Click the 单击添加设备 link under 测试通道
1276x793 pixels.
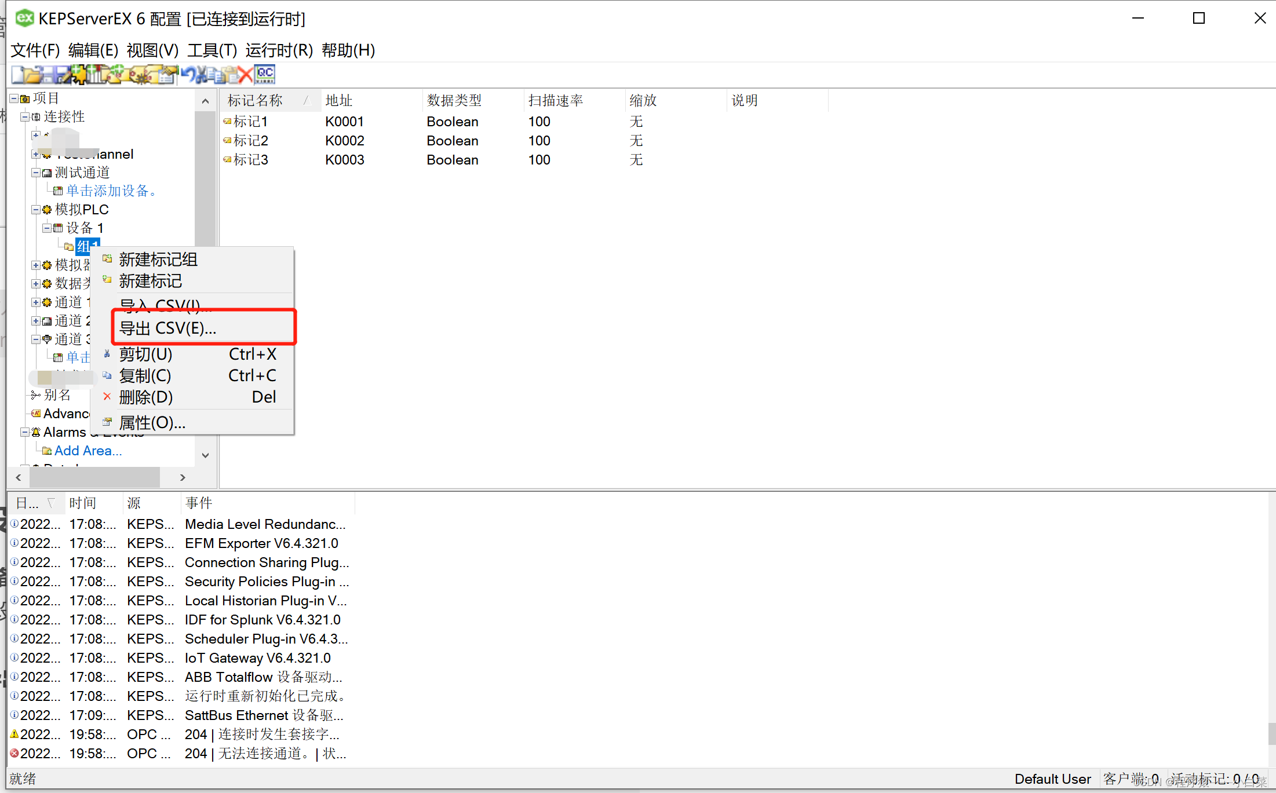coord(111,191)
